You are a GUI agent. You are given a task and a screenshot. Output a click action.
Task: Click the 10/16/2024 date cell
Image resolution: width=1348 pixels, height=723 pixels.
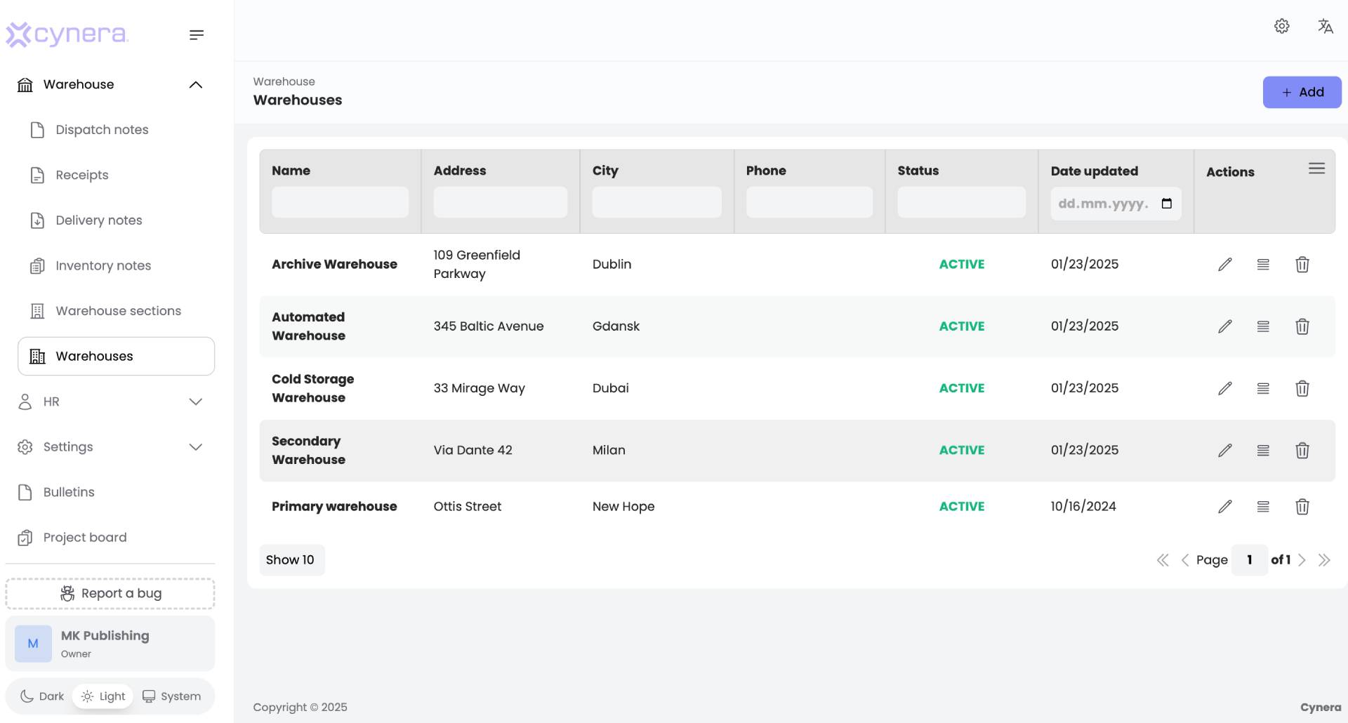pos(1083,506)
